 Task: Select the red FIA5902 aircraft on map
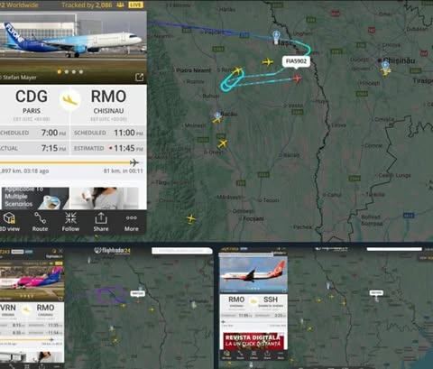click(x=297, y=78)
